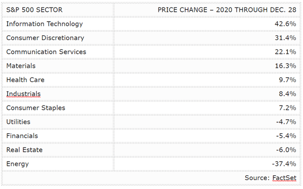Select the Energy sector cell
The height and width of the screenshot is (189, 303).
(18, 164)
